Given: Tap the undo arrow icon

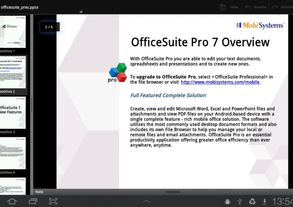Looking at the screenshot, I should click(248, 7).
